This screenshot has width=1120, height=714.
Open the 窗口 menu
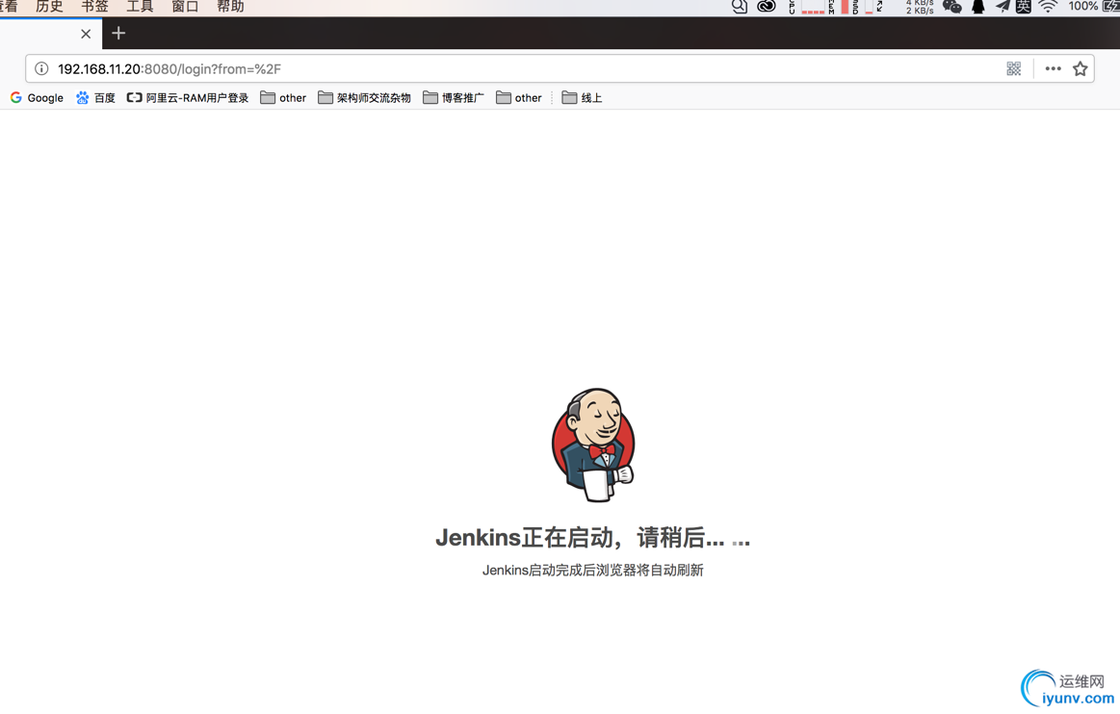pos(185,7)
